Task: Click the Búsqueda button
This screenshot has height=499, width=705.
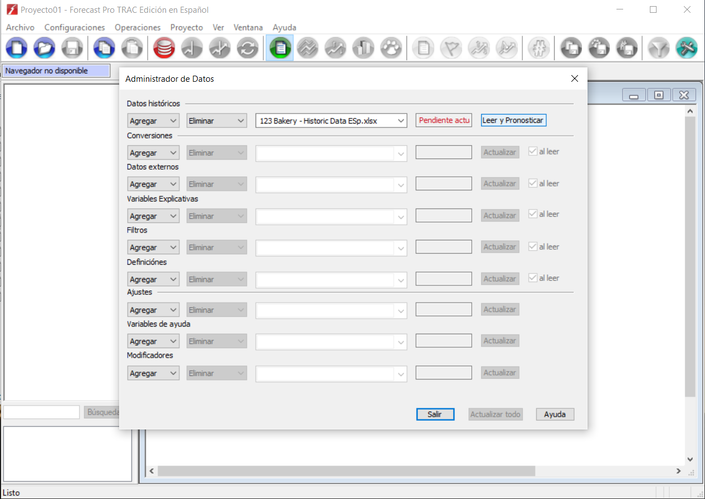Action: [x=102, y=412]
